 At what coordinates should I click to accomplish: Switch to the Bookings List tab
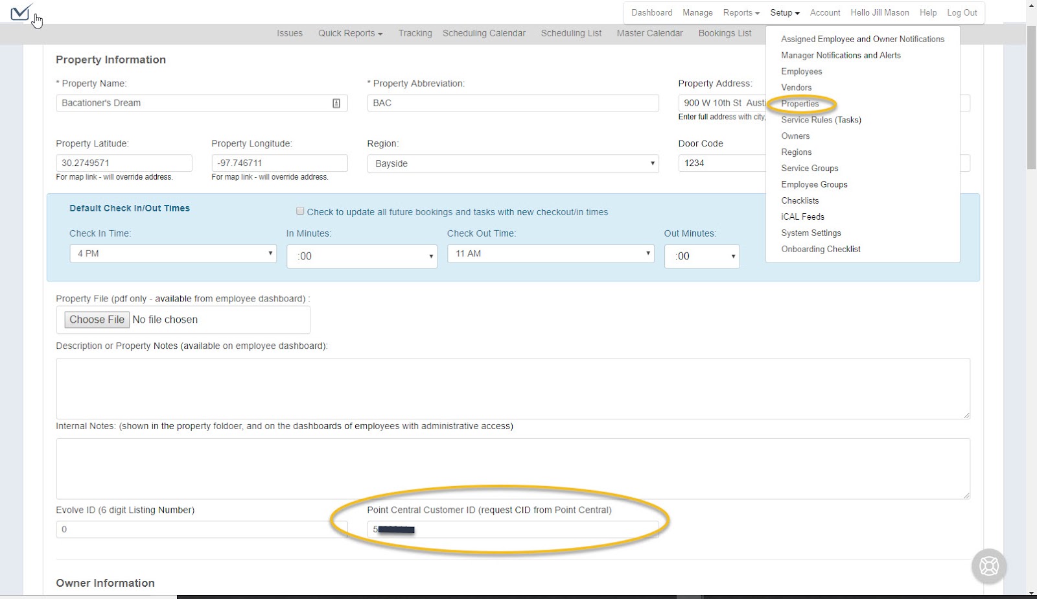724,33
